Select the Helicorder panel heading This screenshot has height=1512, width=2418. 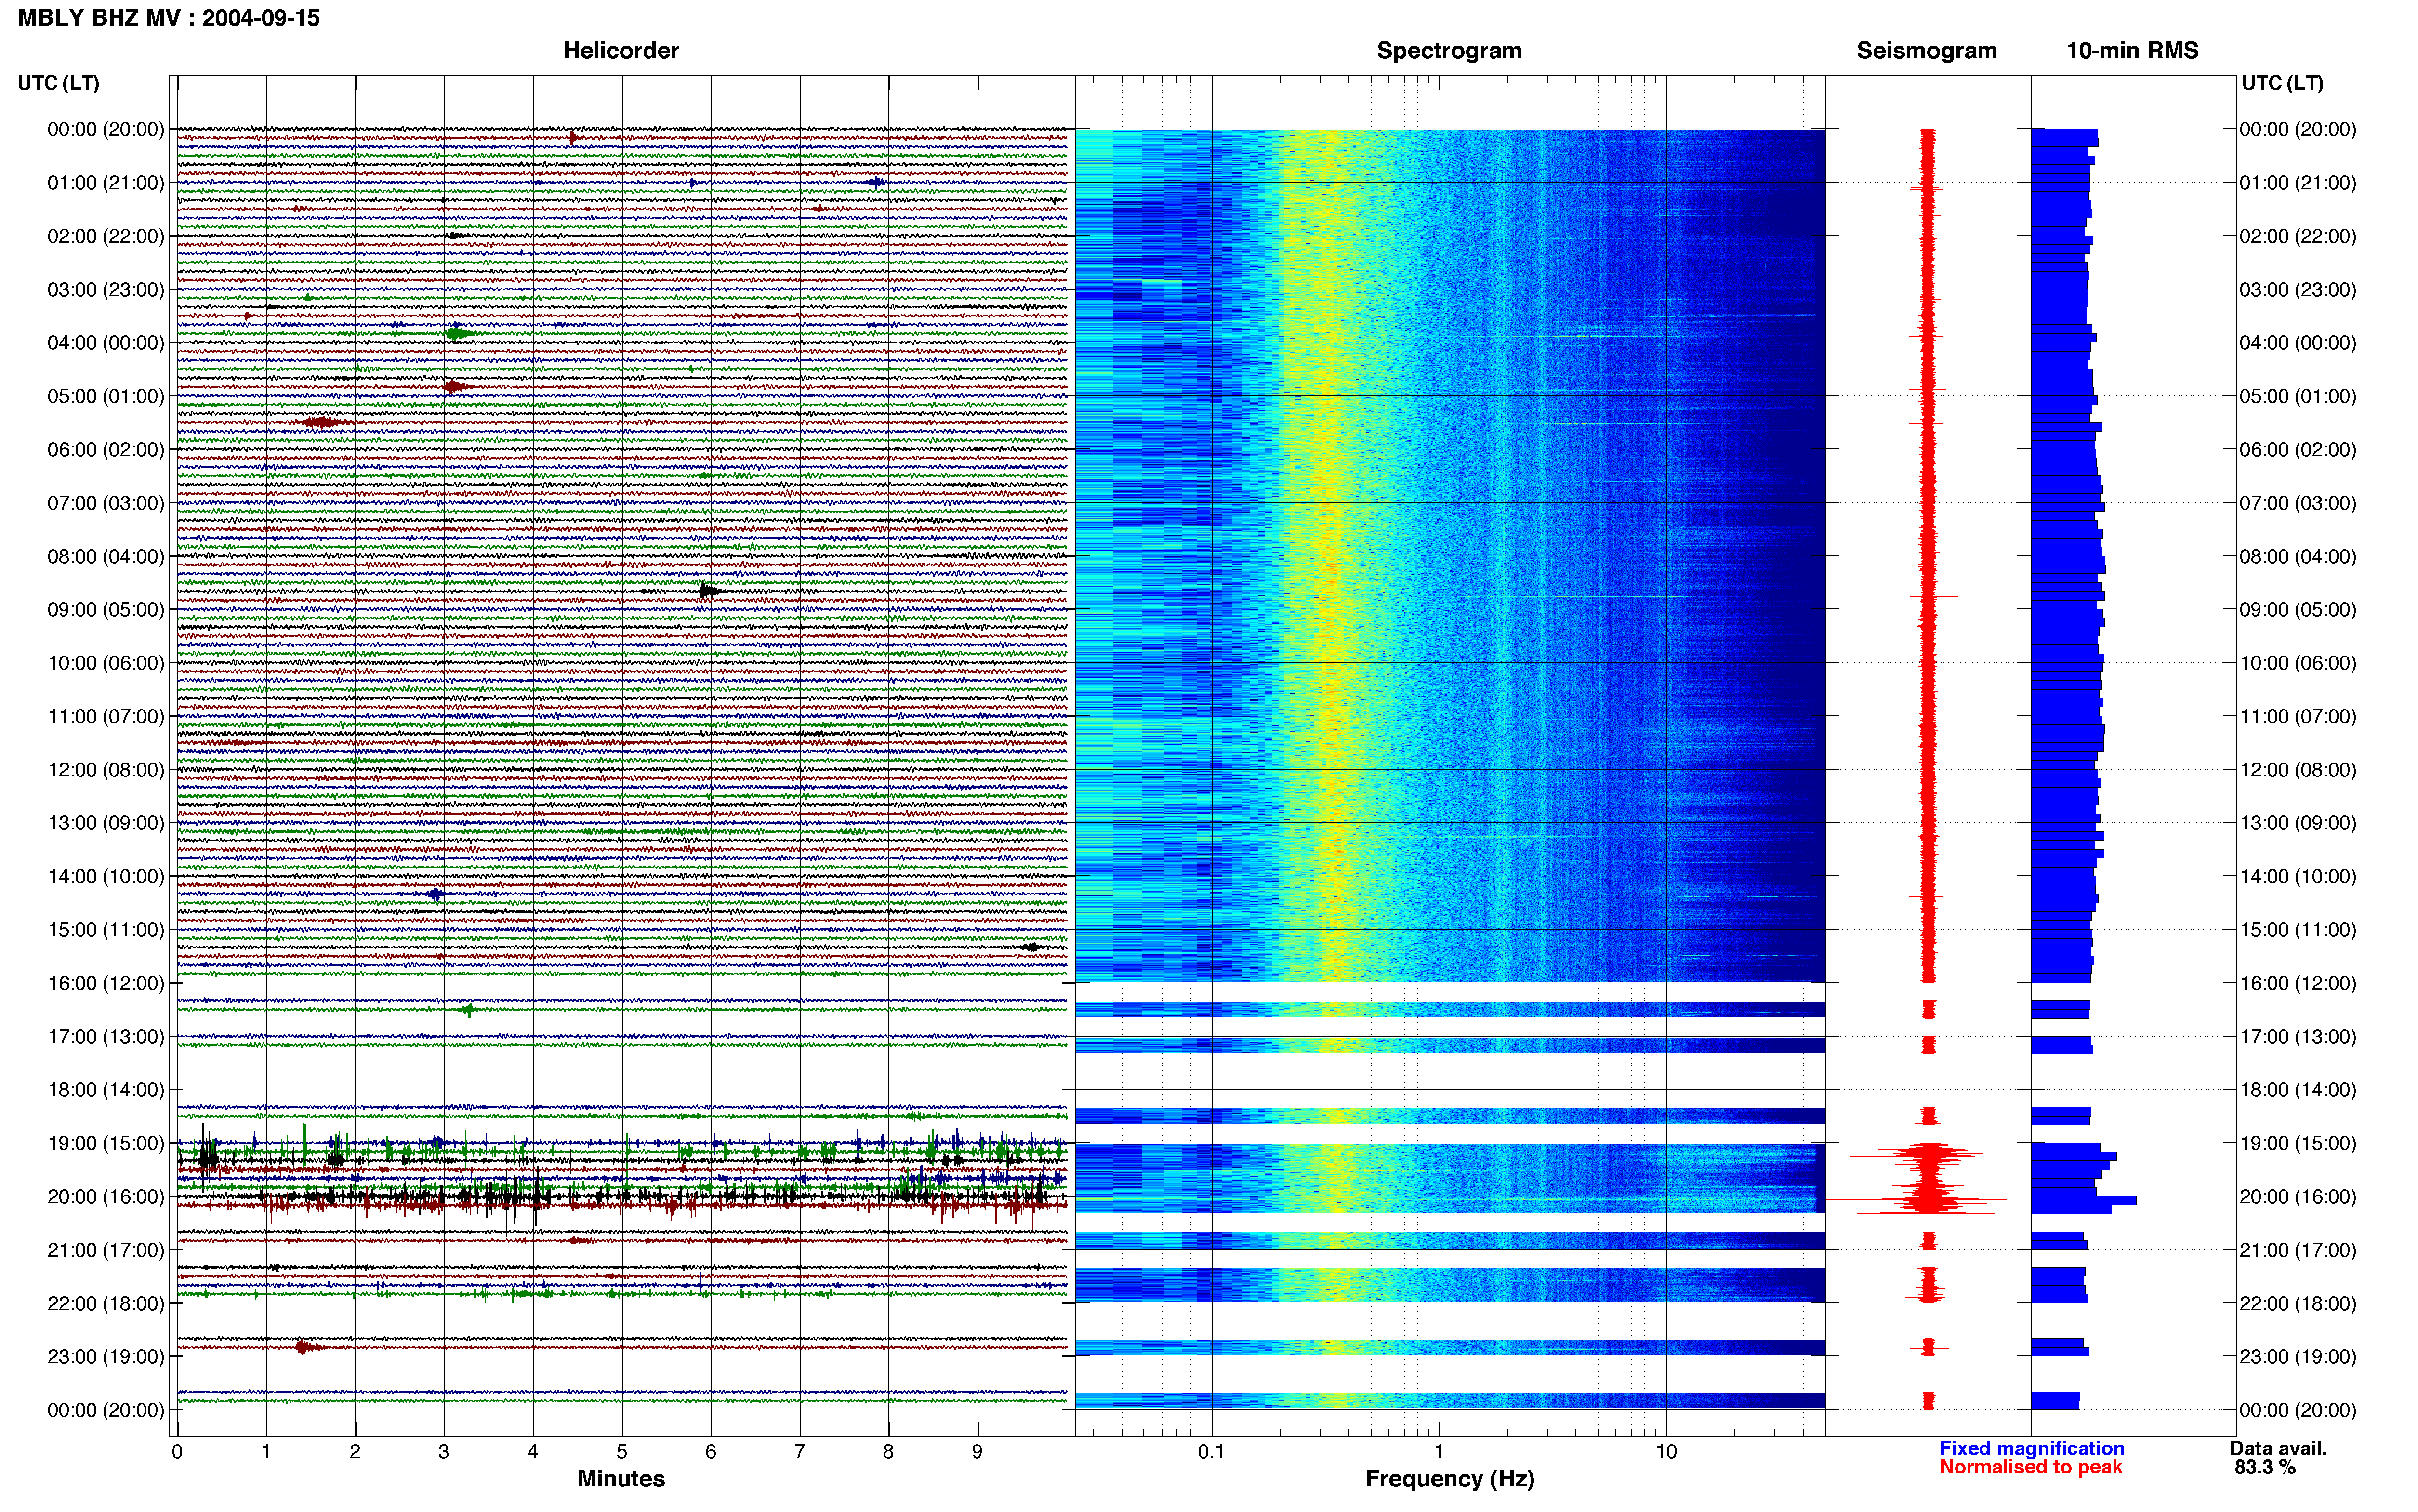point(621,50)
